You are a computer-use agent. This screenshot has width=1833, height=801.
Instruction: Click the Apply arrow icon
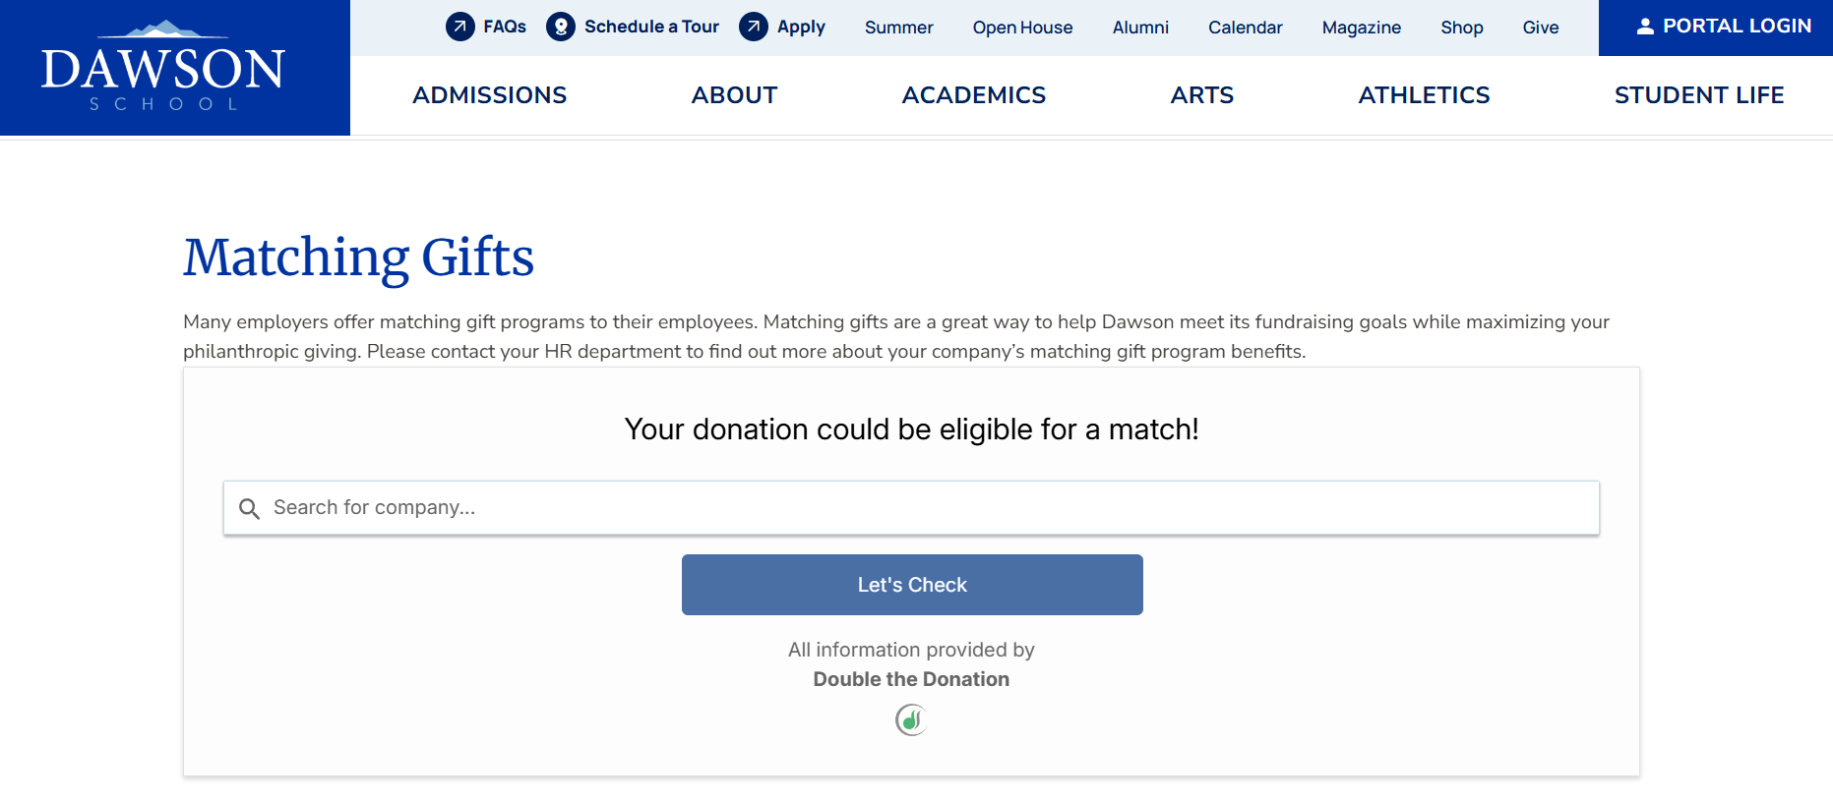pos(753,27)
